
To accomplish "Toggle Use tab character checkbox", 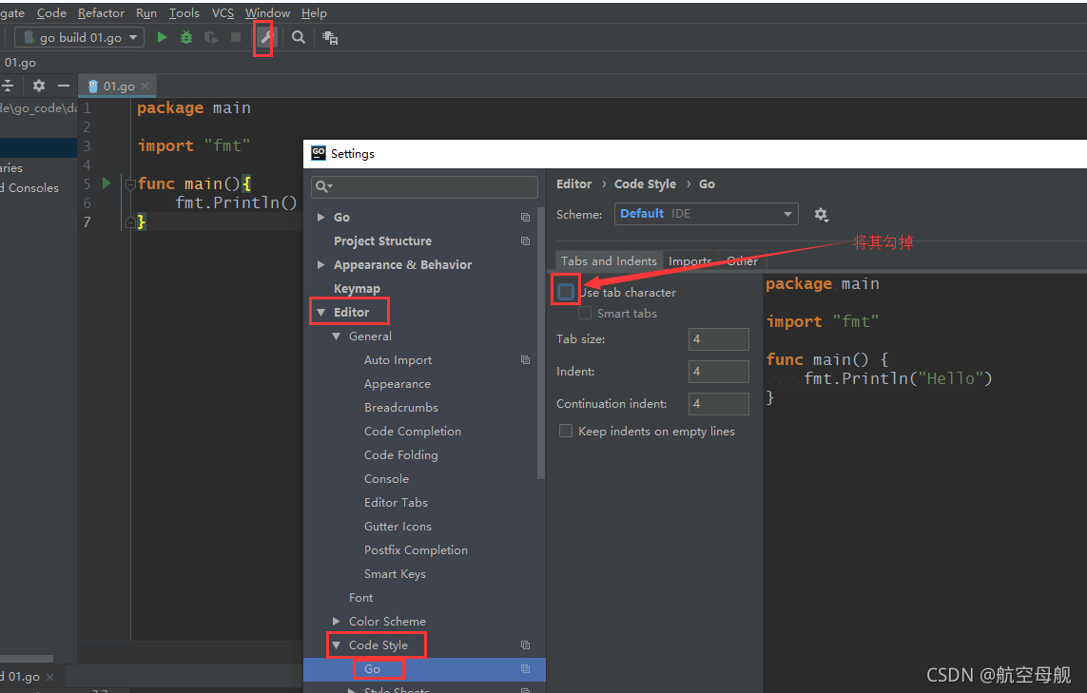I will point(566,292).
